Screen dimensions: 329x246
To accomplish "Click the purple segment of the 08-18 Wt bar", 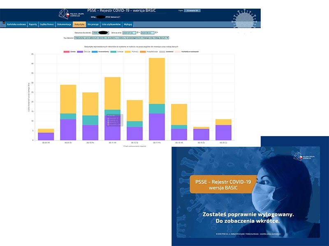I will pos(179,134).
